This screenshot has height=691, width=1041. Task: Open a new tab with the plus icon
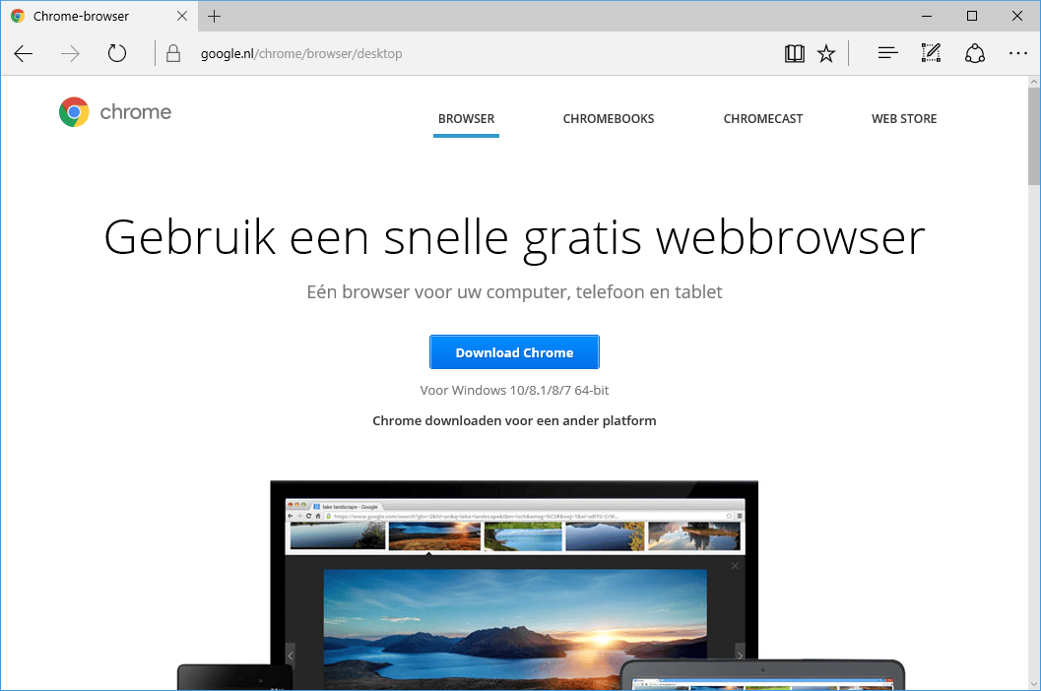click(x=214, y=17)
